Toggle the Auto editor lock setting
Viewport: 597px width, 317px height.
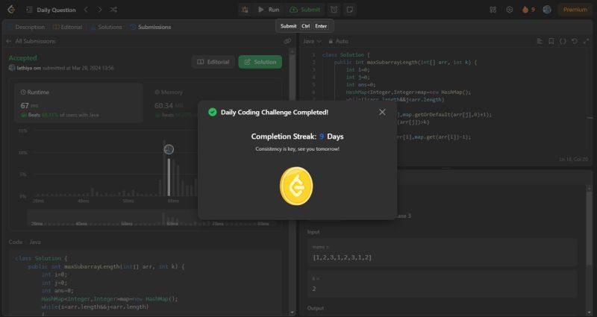339,41
